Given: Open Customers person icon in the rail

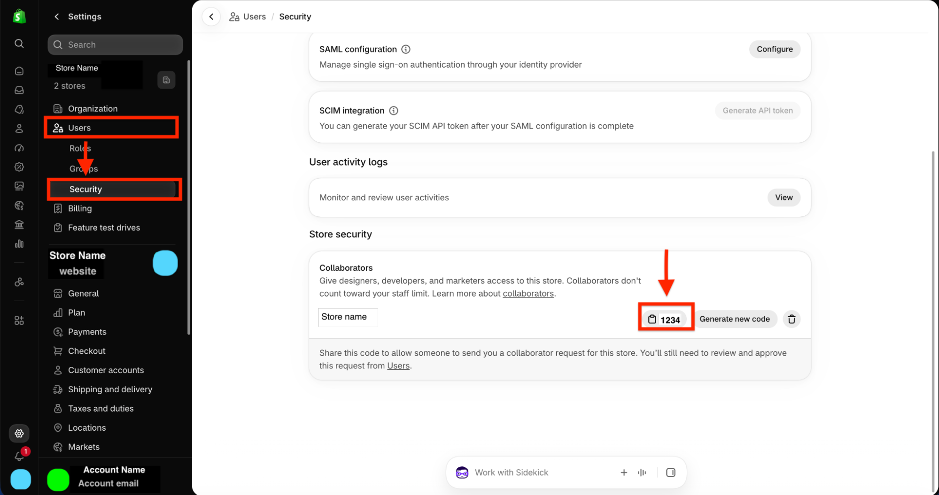Looking at the screenshot, I should (19, 129).
